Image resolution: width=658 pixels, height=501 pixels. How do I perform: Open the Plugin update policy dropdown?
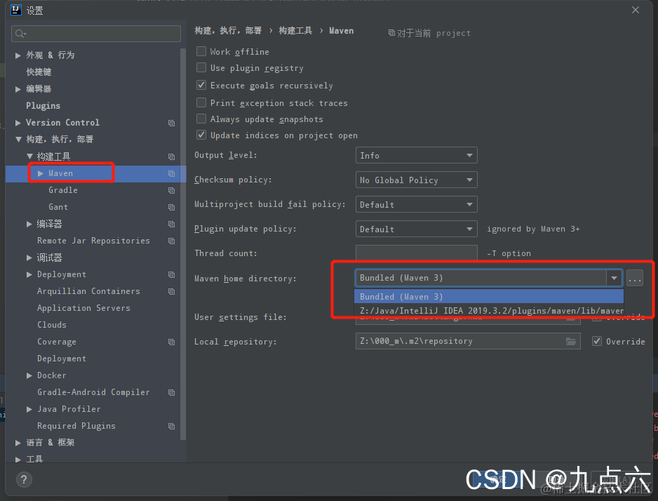(x=416, y=229)
